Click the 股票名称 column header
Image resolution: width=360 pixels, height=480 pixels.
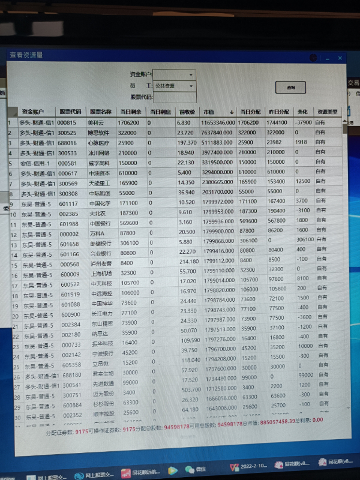(x=101, y=112)
